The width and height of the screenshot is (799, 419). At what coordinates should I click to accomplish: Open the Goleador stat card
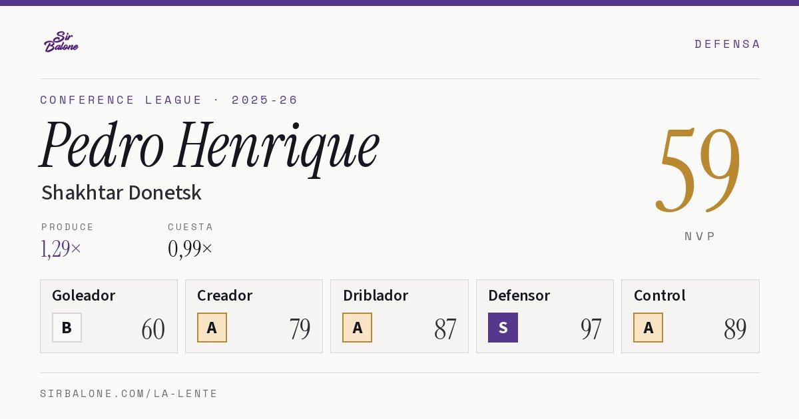(109, 316)
